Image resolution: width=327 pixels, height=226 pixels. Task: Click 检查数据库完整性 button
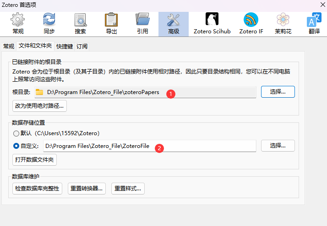click(x=37, y=189)
